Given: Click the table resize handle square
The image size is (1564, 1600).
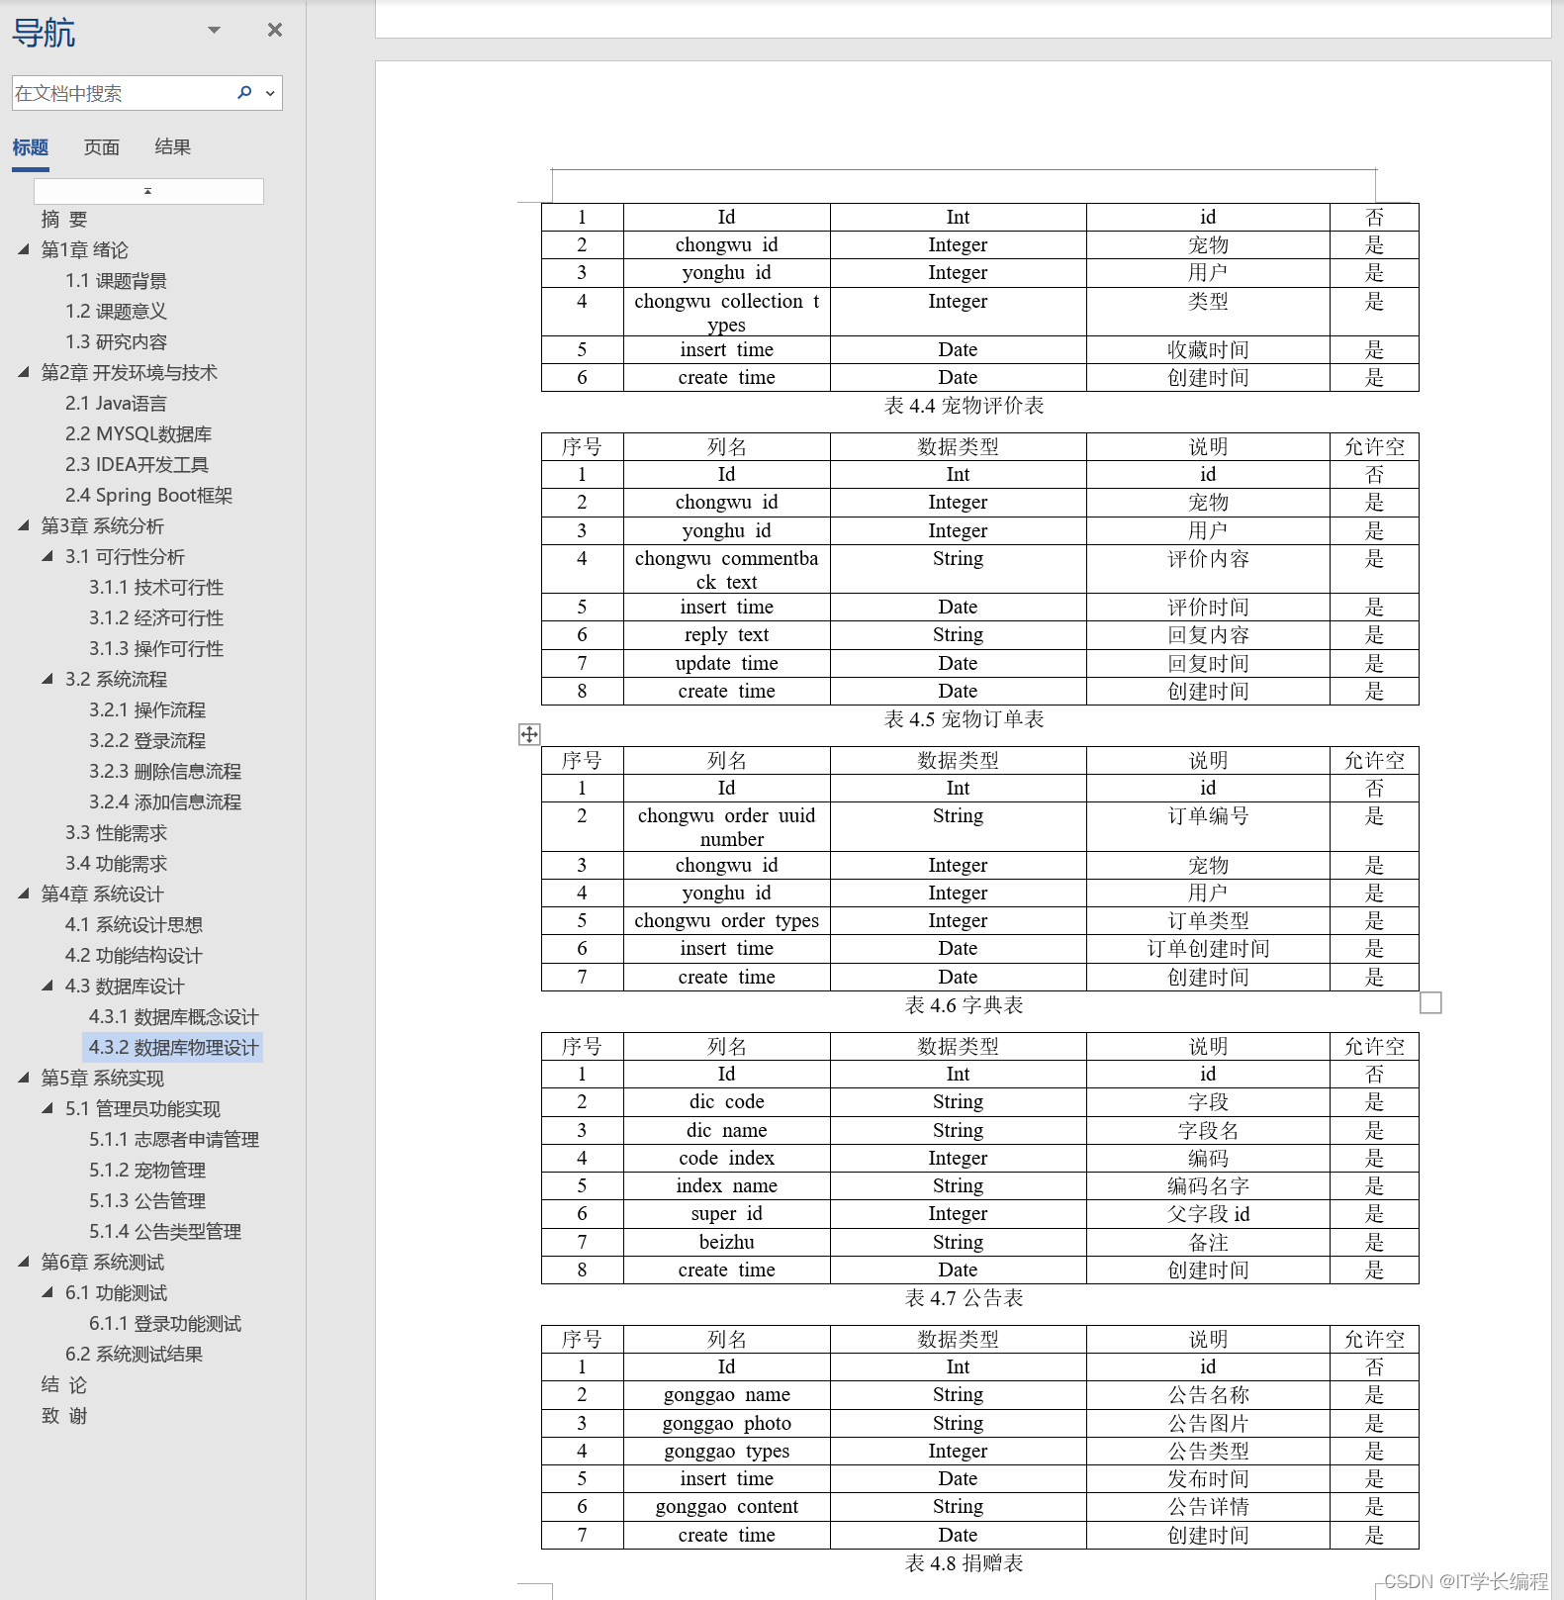Looking at the screenshot, I should [1430, 1003].
